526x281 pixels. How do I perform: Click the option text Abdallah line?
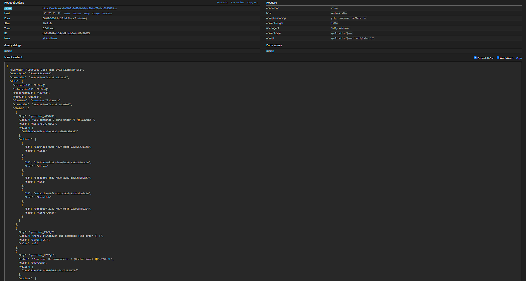pyautogui.click(x=38, y=197)
